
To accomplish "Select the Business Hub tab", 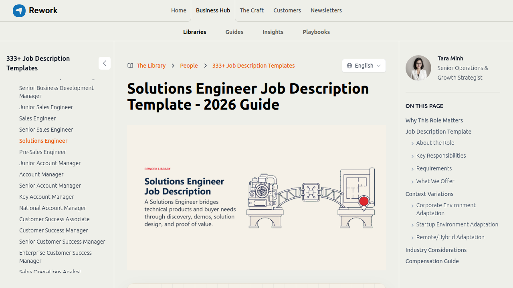I will [x=213, y=10].
